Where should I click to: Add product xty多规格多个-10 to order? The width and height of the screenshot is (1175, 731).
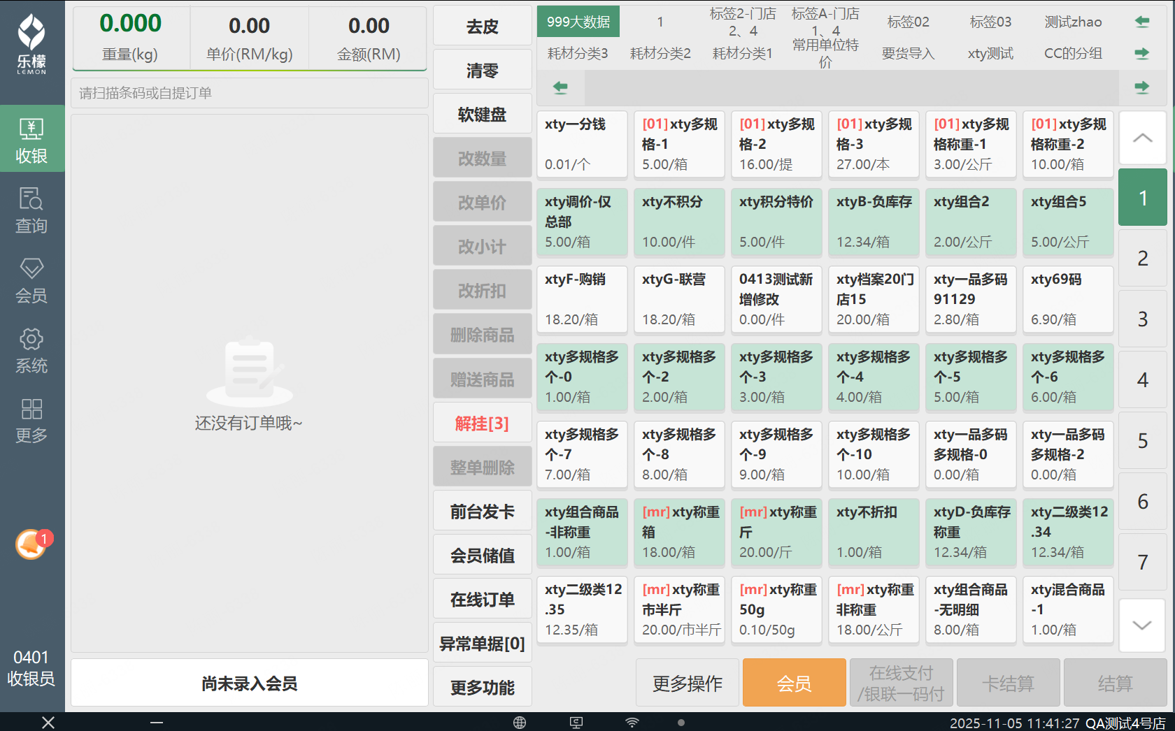point(874,454)
